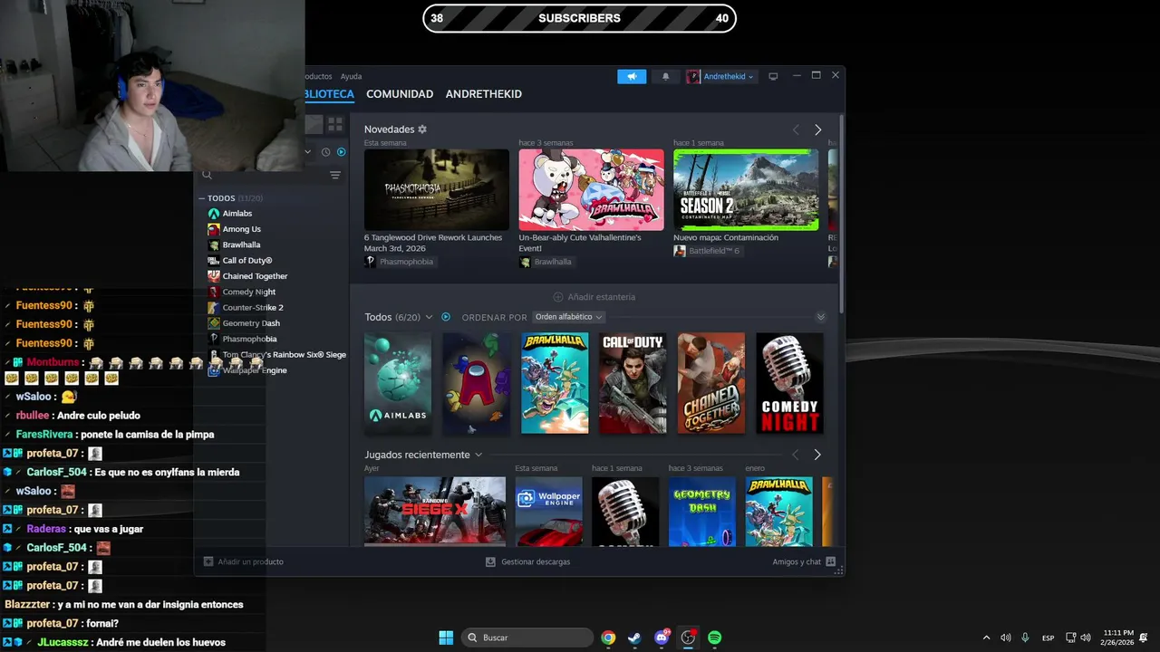
Task: Open Orden alfabético sort dropdown
Action: click(x=568, y=317)
